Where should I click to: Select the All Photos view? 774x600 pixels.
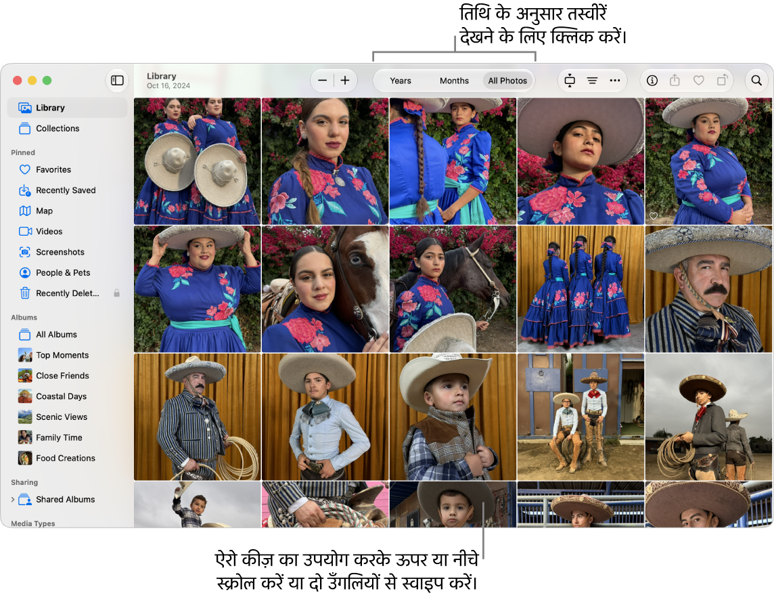pyautogui.click(x=507, y=81)
